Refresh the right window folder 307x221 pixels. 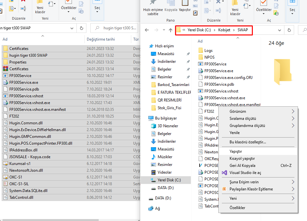tap(289, 30)
